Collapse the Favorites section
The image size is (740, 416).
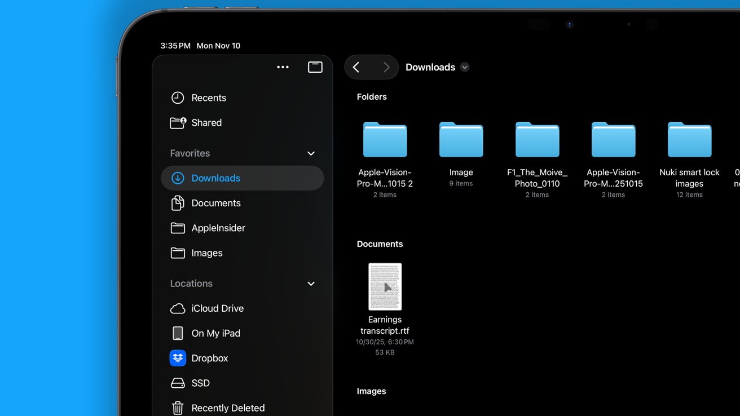[x=311, y=153]
